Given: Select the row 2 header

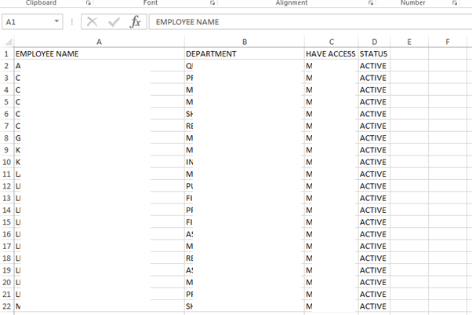Looking at the screenshot, I should coord(6,66).
